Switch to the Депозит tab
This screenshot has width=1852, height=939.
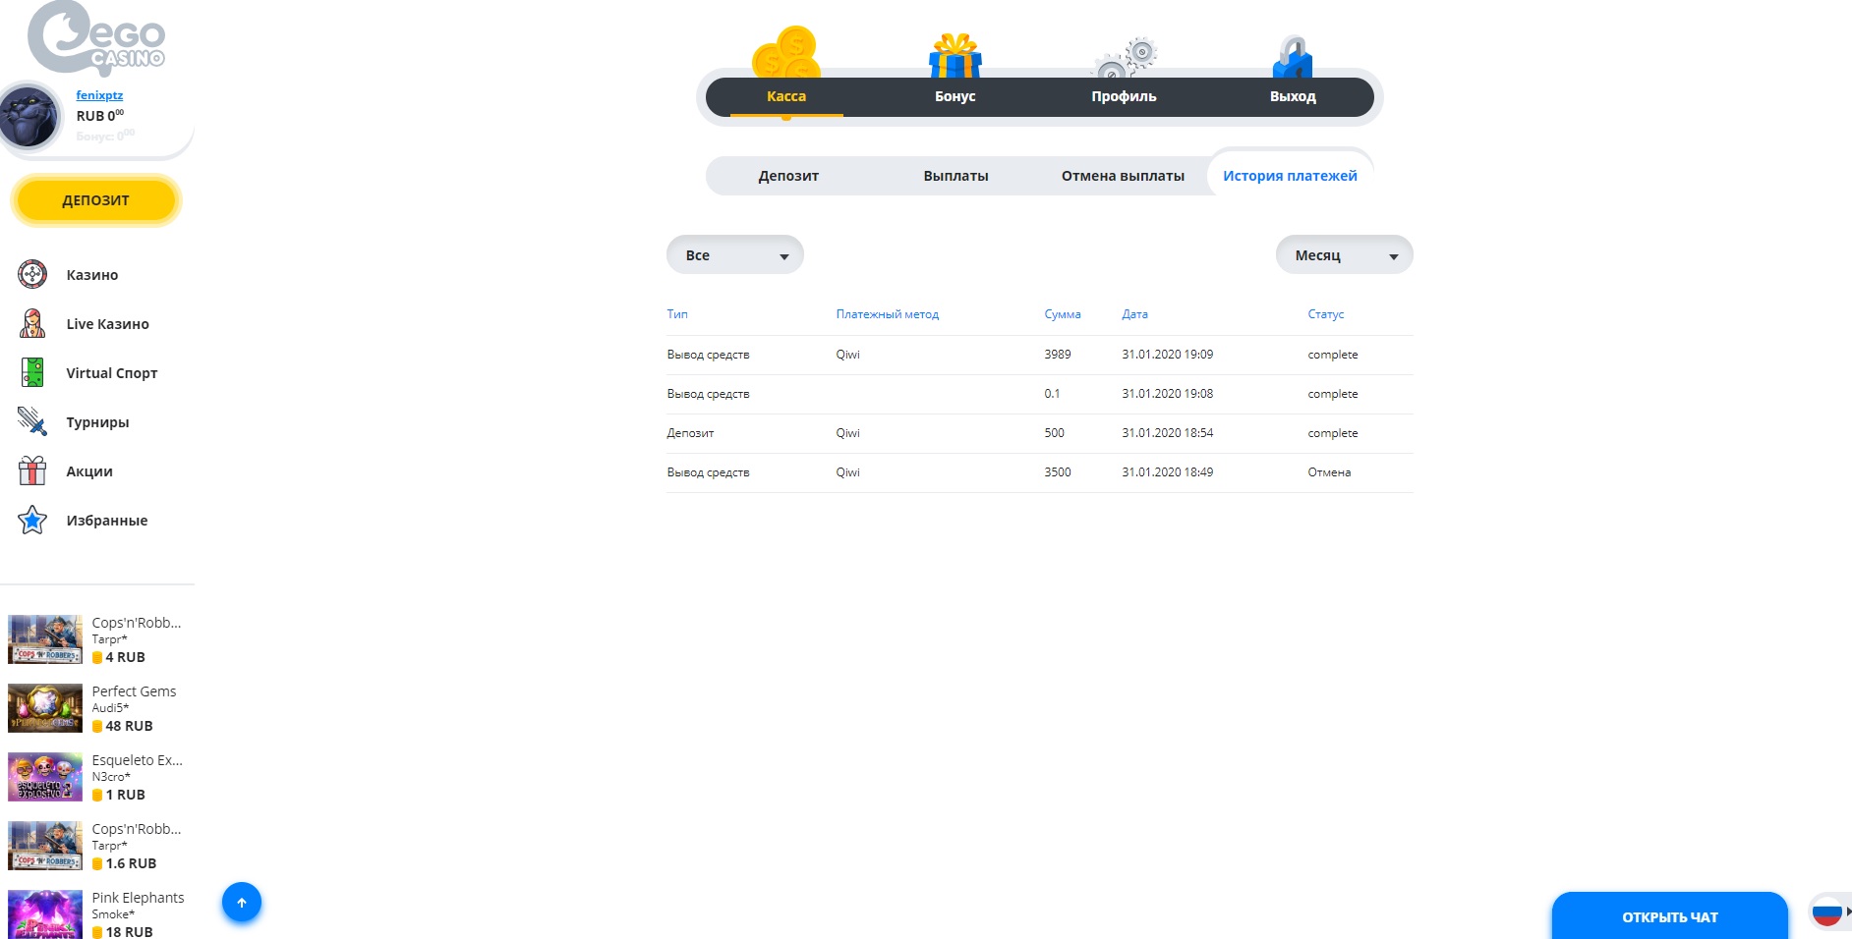coord(788,176)
